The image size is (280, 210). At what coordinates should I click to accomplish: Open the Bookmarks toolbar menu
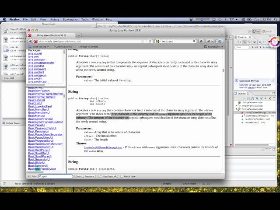tap(213, 47)
